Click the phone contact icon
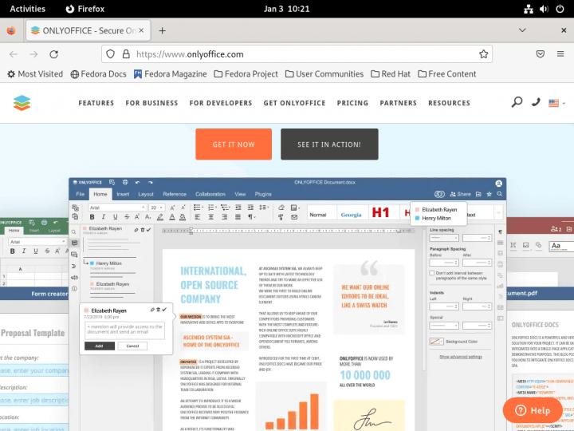The width and height of the screenshot is (574, 431). coord(536,102)
